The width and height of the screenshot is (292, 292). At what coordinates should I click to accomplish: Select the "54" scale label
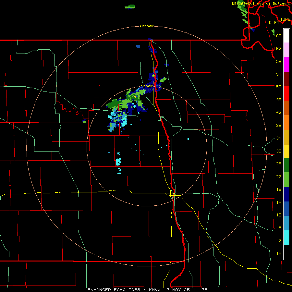279,74
